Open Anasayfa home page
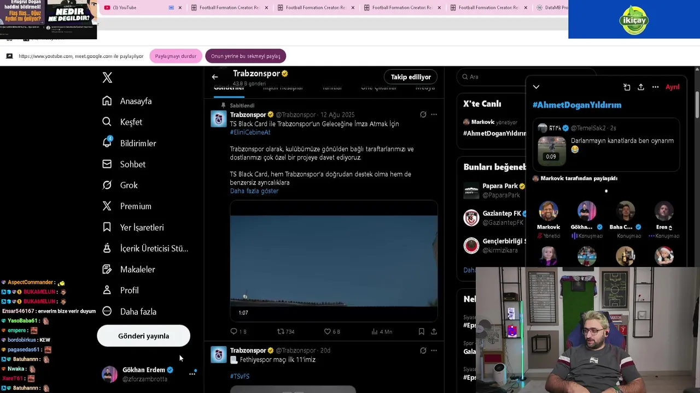 pos(127,101)
